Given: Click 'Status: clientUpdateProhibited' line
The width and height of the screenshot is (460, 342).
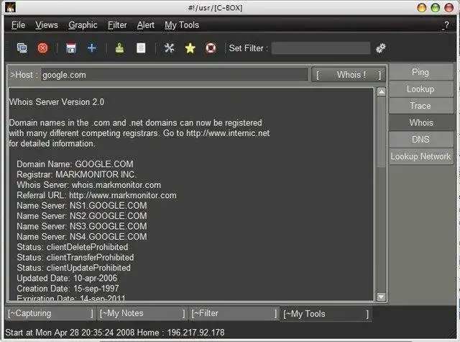Looking at the screenshot, I should tap(73, 268).
